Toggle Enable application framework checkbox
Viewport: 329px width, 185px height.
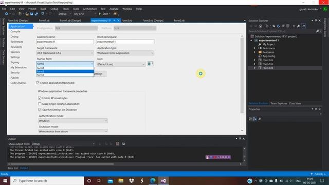[x=38, y=83]
